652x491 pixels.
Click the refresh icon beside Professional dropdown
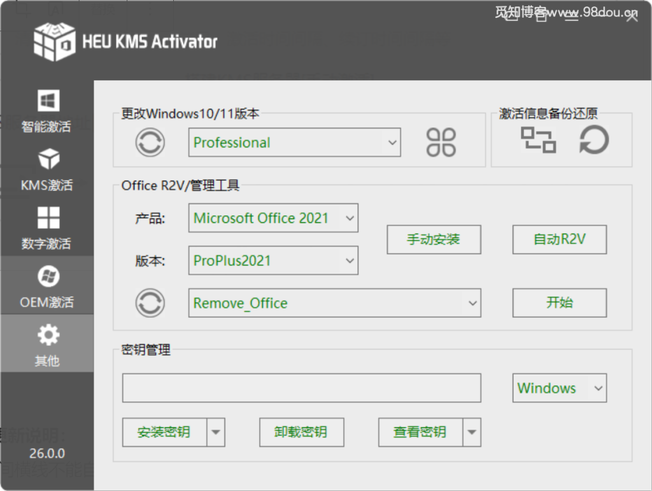(148, 143)
